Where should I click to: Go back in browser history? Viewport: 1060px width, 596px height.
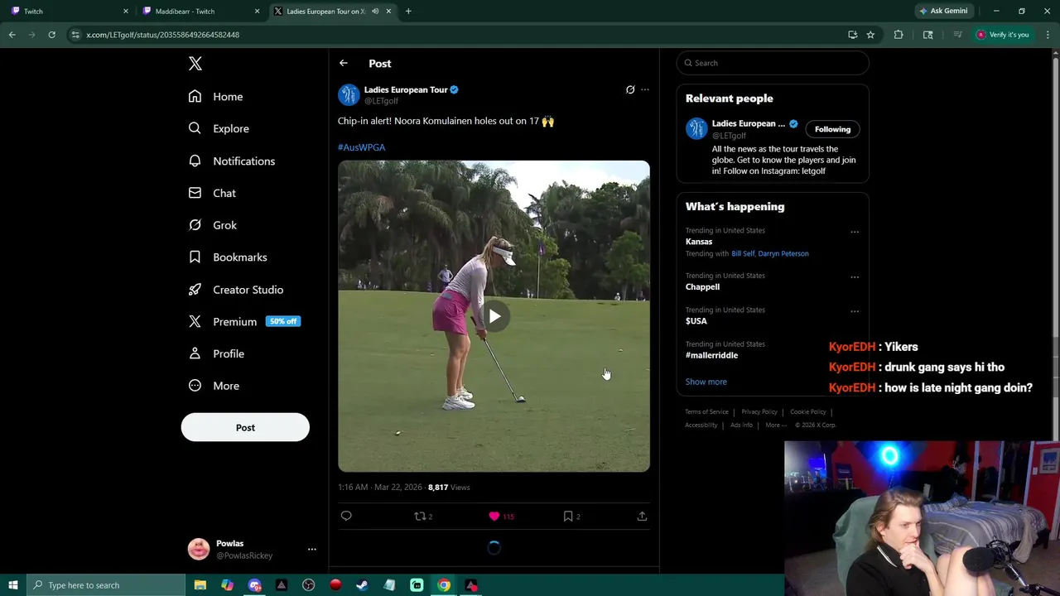pyautogui.click(x=12, y=35)
